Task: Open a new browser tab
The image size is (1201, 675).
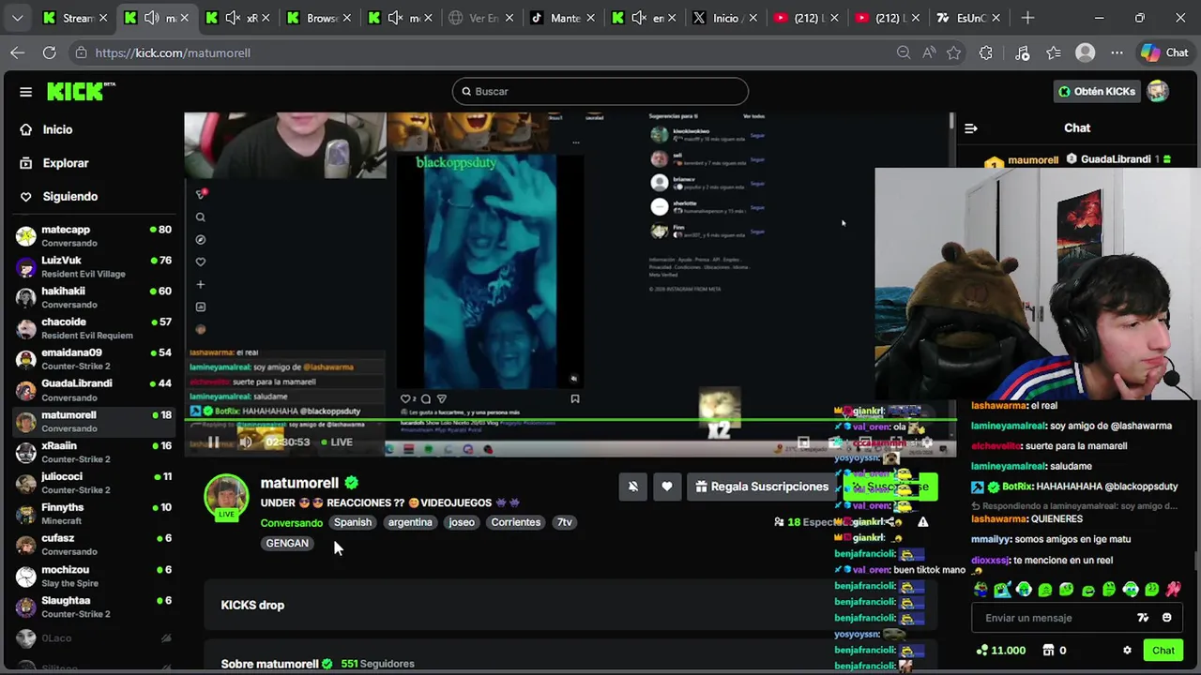Action: pos(1027,18)
